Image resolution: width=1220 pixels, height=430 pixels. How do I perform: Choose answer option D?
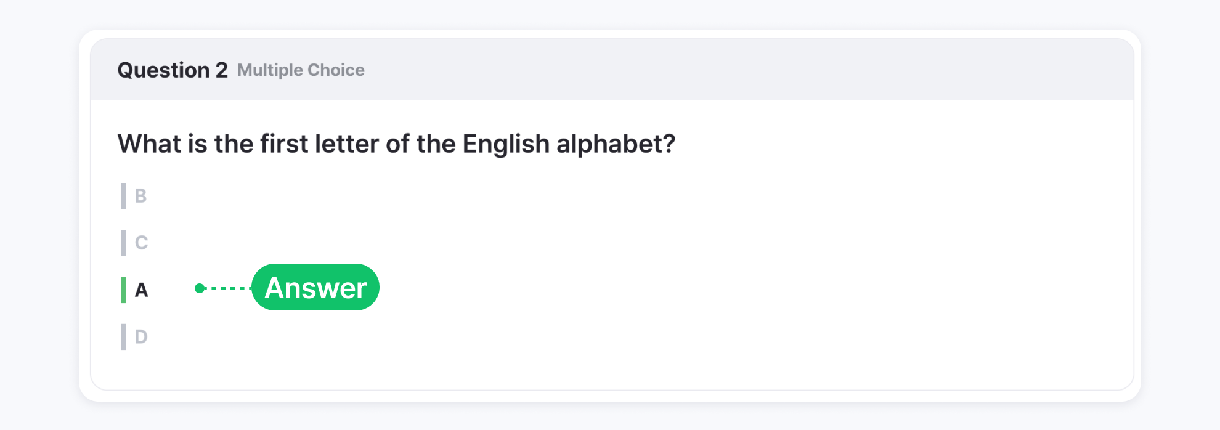pyautogui.click(x=141, y=336)
